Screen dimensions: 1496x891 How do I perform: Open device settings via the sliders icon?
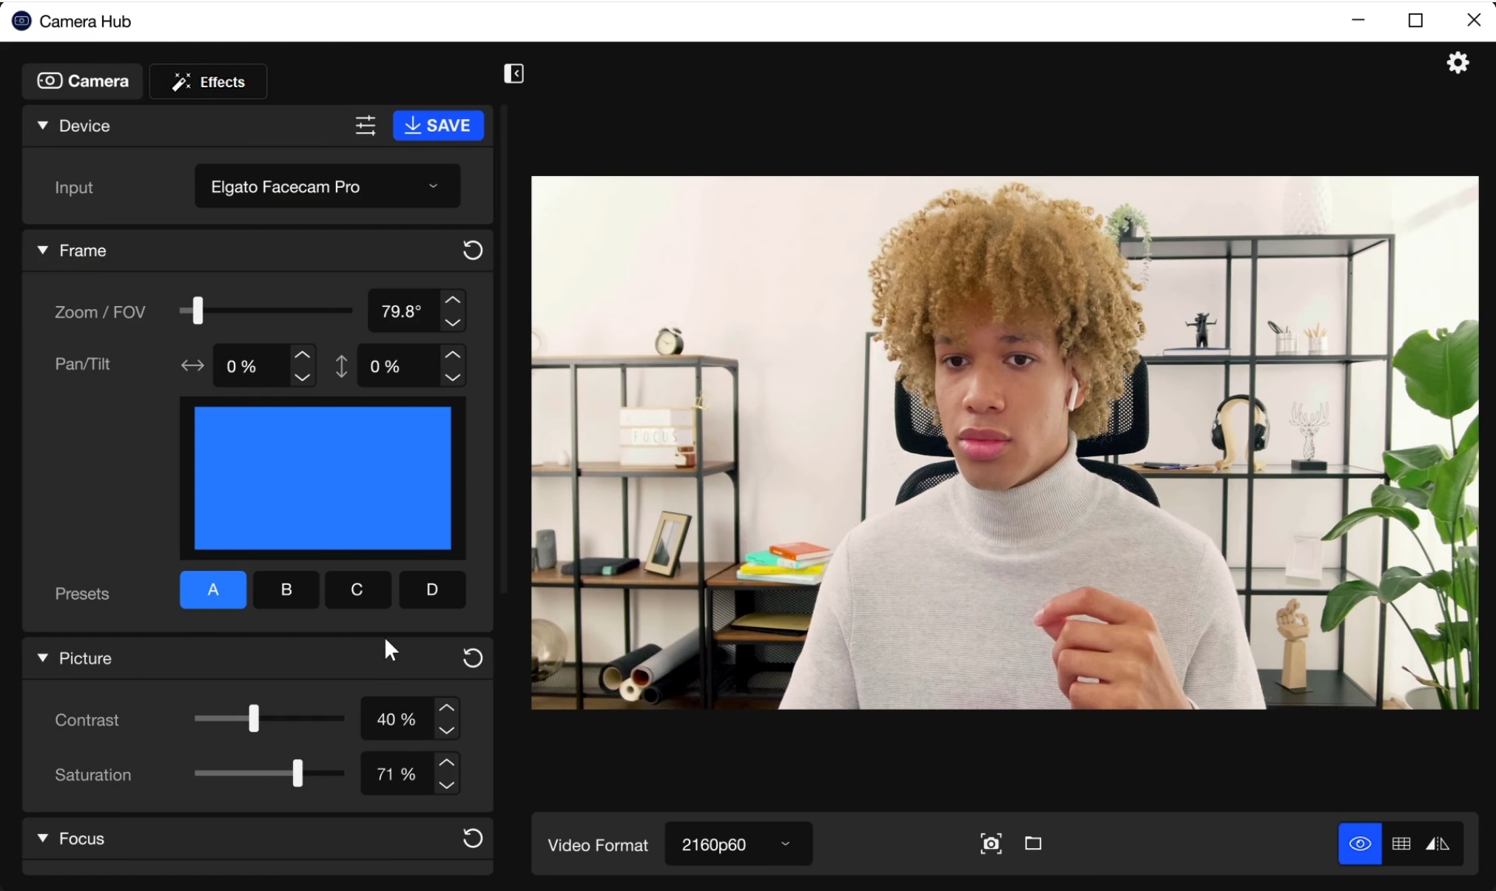(x=365, y=126)
